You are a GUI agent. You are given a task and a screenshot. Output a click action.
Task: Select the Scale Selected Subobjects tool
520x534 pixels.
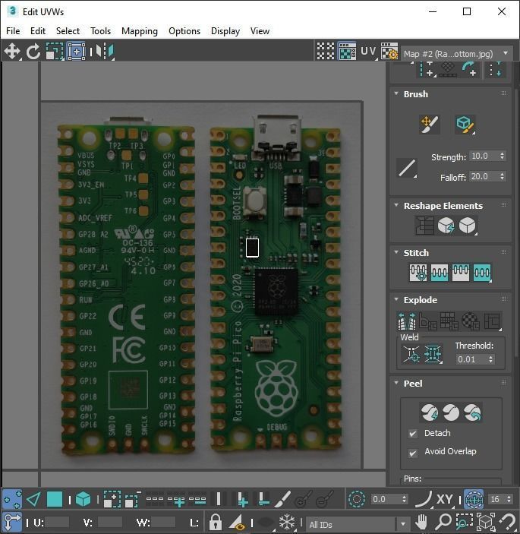(x=55, y=52)
